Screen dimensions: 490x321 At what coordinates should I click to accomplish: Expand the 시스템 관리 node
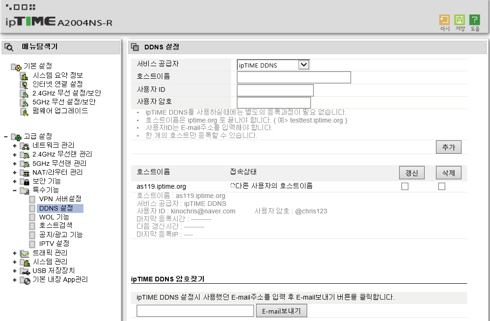coord(14,262)
